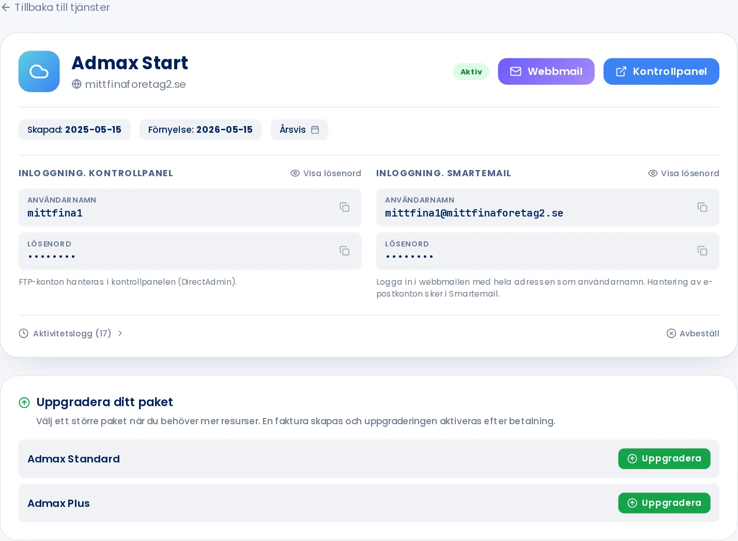This screenshot has height=541, width=738.
Task: Click the green arrow icon by Uppgradera ditt paket
Action: (24, 403)
